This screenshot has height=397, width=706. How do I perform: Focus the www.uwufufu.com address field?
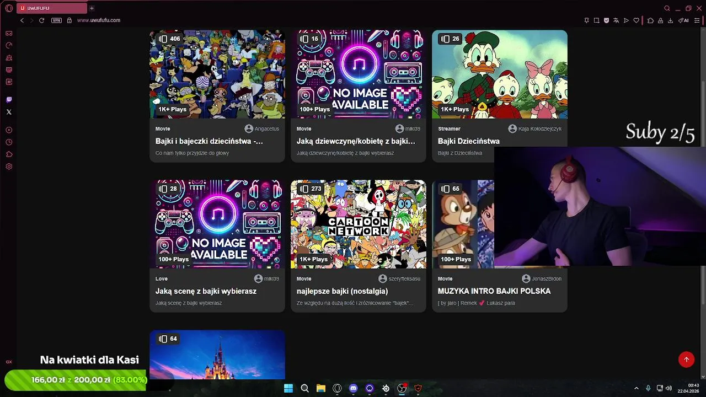tap(99, 20)
